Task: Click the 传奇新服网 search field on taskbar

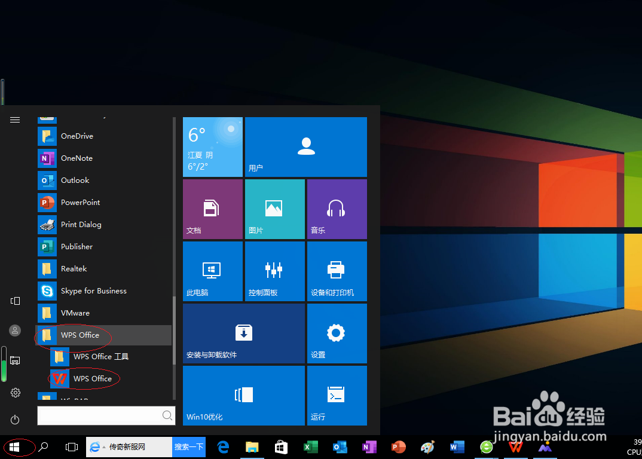Action: 129,447
